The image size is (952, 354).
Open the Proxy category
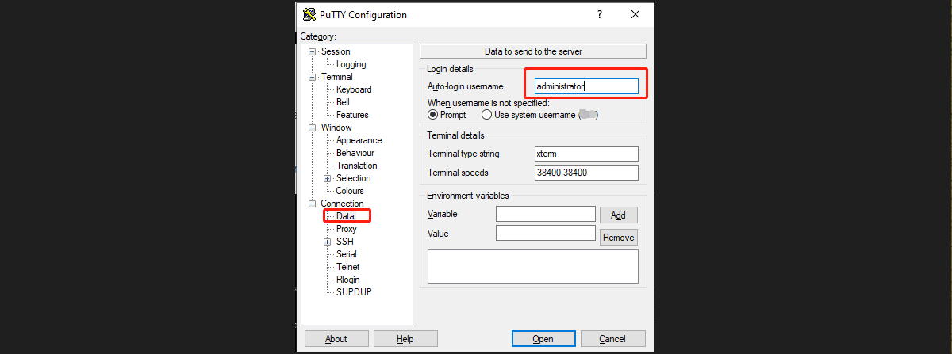click(x=346, y=229)
